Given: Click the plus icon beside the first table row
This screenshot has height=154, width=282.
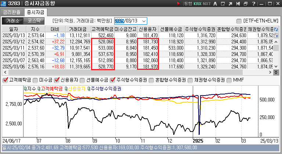Looking at the screenshot, I should click(276, 36).
